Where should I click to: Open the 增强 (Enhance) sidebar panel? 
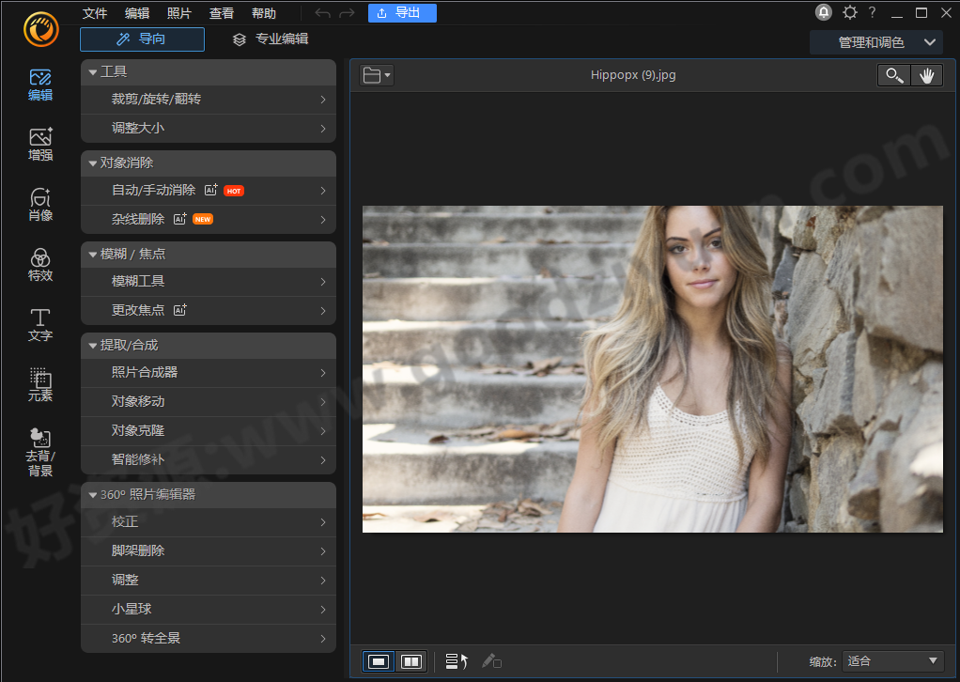tap(40, 144)
